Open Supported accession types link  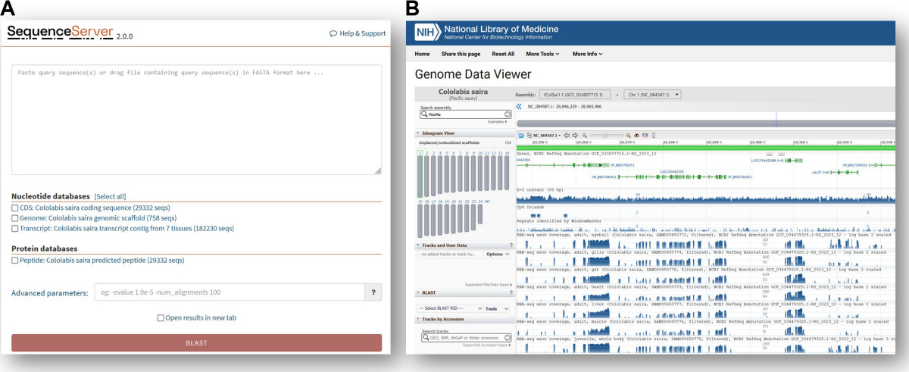487,345
